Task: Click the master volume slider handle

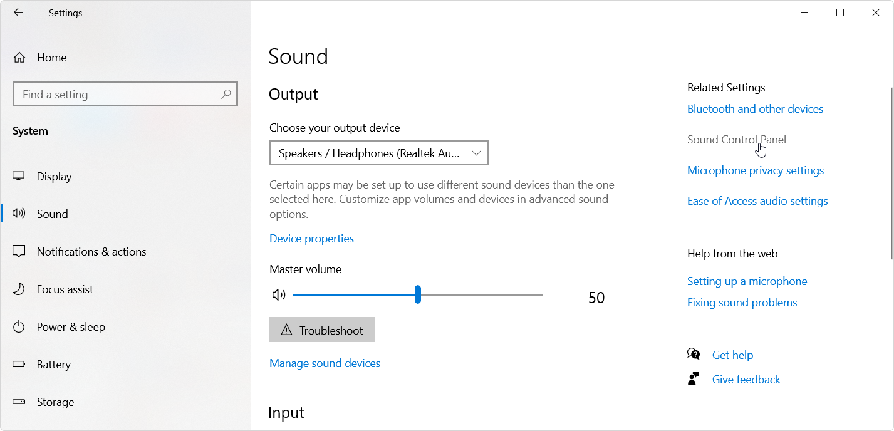Action: [x=418, y=294]
